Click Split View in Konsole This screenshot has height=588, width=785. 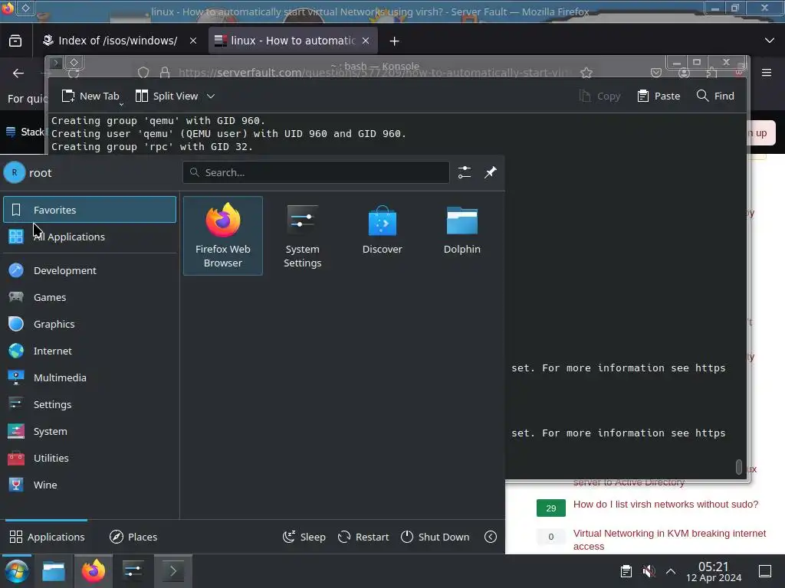click(167, 96)
